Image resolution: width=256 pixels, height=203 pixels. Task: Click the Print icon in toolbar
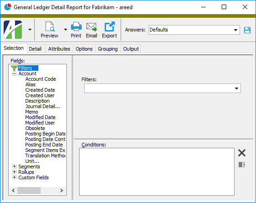coord(76,26)
